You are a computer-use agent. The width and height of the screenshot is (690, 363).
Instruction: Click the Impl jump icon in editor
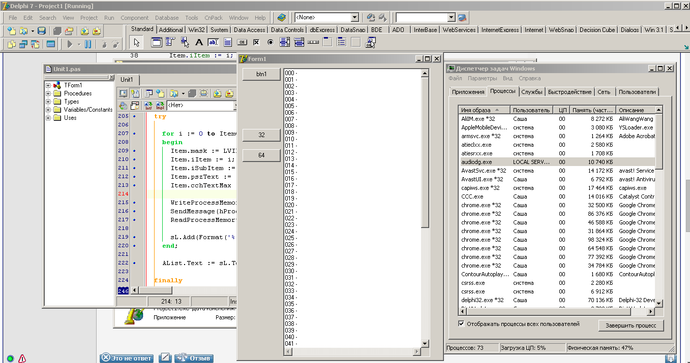click(160, 106)
